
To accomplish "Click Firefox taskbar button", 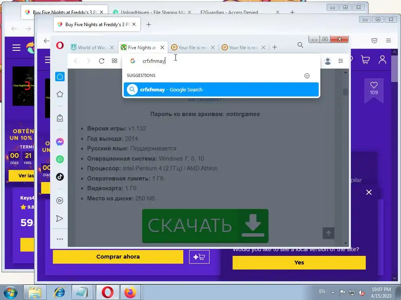I will pos(130,292).
